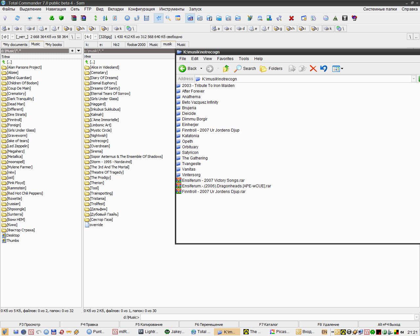Click the WinRAR pack books icon
Image resolution: width=420 pixels, height=336 pixels.
74,18
